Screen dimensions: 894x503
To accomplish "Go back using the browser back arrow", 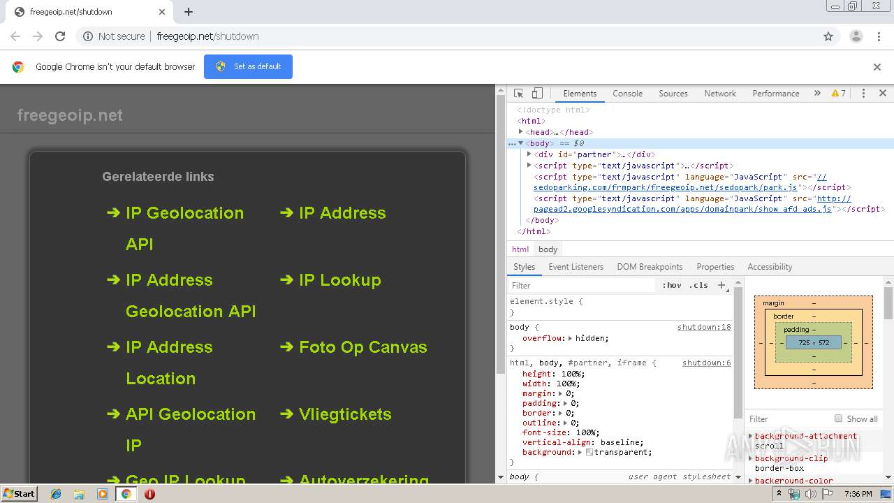I will click(x=15, y=36).
